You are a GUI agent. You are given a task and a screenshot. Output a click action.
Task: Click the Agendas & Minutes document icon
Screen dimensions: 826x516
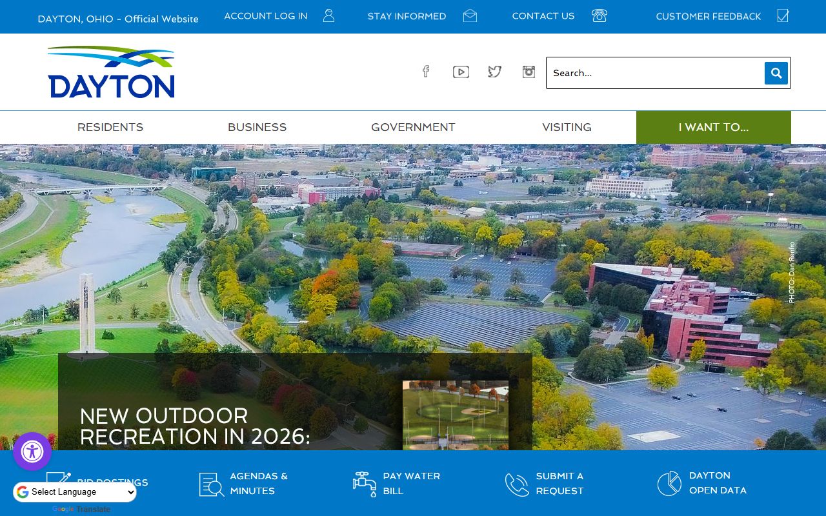click(212, 484)
